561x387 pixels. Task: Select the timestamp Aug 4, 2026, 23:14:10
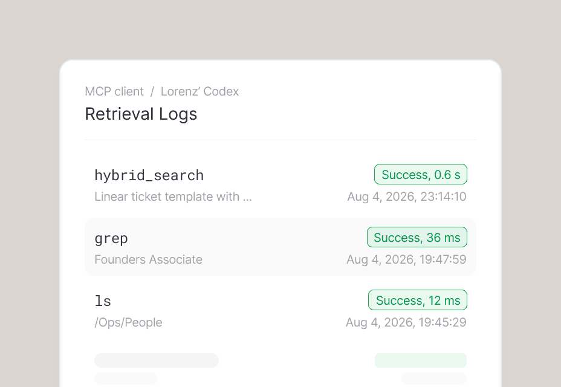coord(407,197)
